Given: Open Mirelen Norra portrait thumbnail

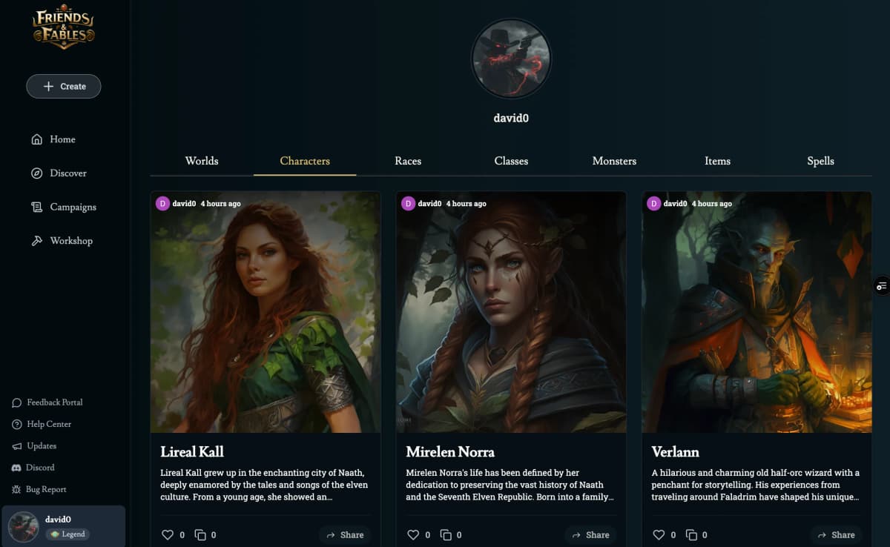Looking at the screenshot, I should click(511, 312).
